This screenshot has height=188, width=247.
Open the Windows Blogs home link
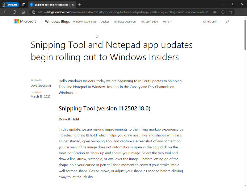pyautogui.click(x=57, y=21)
